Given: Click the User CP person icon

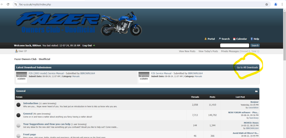Looking at the screenshot, I should (x=17, y=51).
